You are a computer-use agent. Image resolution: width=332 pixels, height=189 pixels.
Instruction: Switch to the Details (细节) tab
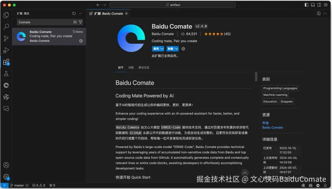(121, 67)
